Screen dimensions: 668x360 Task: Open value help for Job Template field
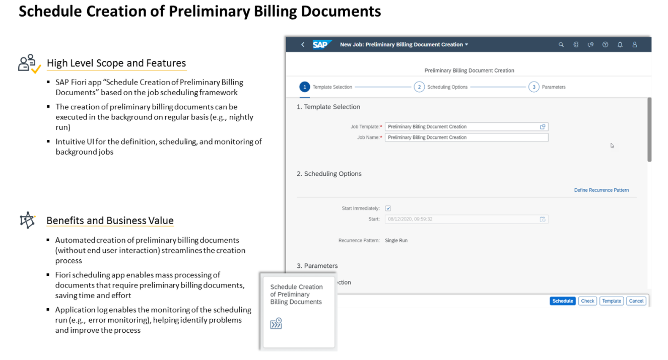pyautogui.click(x=543, y=127)
